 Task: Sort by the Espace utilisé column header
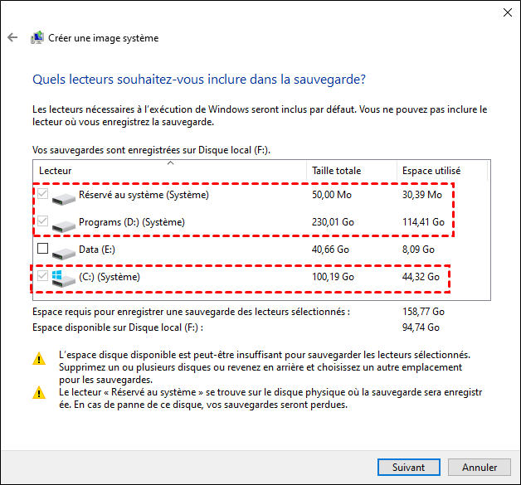(442, 171)
